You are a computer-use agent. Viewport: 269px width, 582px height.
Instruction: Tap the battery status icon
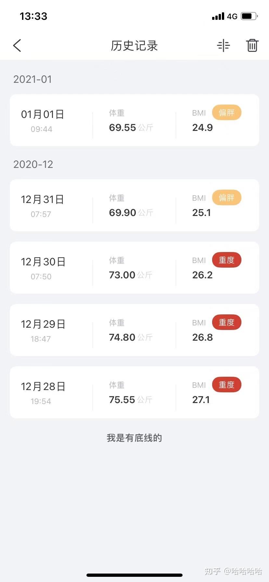(250, 16)
